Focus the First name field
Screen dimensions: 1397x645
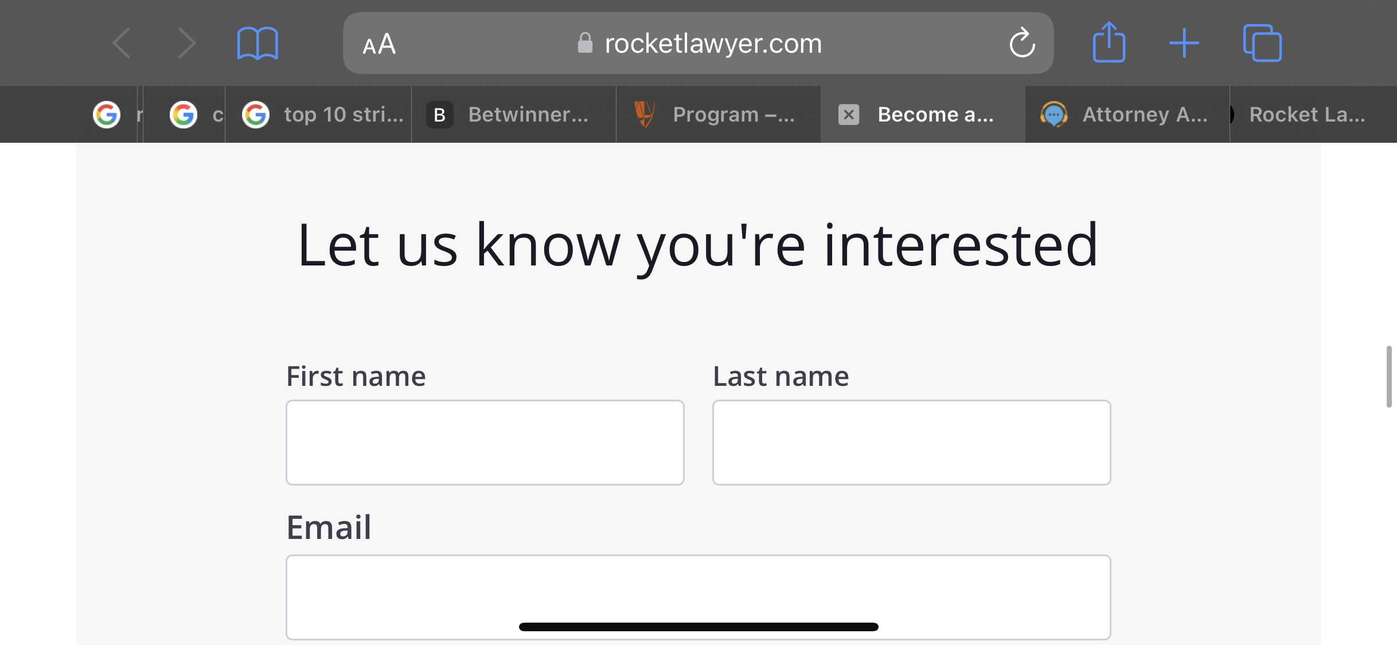click(485, 443)
